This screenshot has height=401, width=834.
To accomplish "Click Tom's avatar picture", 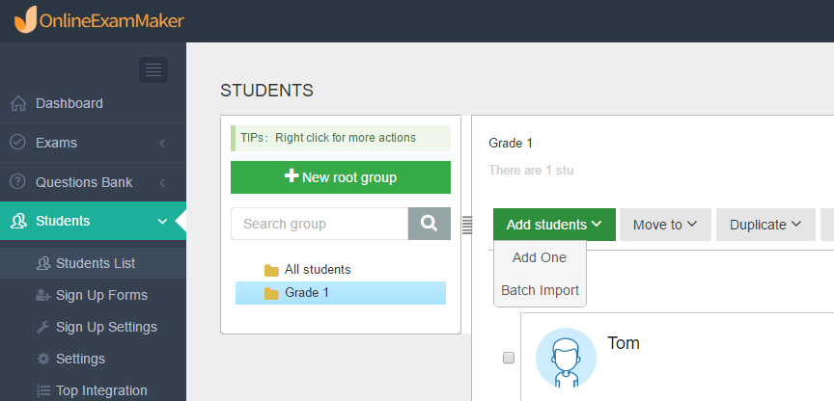I will [x=566, y=358].
